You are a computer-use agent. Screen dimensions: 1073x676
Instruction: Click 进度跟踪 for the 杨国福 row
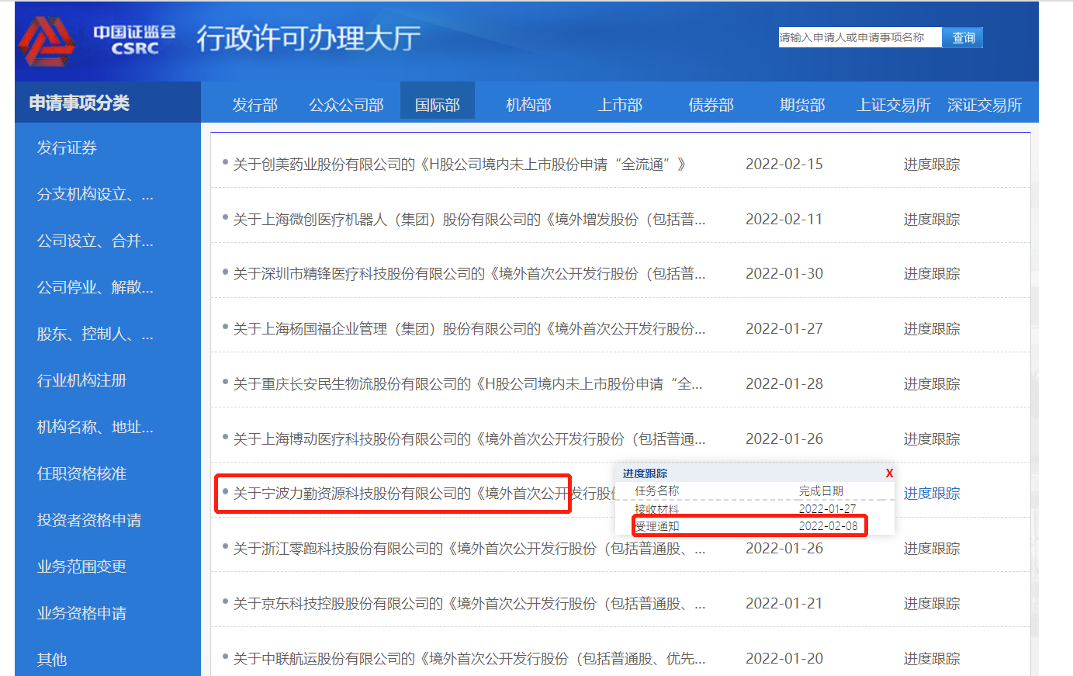(932, 329)
